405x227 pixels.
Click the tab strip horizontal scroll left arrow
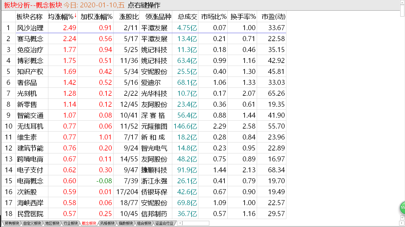[x=180, y=223]
